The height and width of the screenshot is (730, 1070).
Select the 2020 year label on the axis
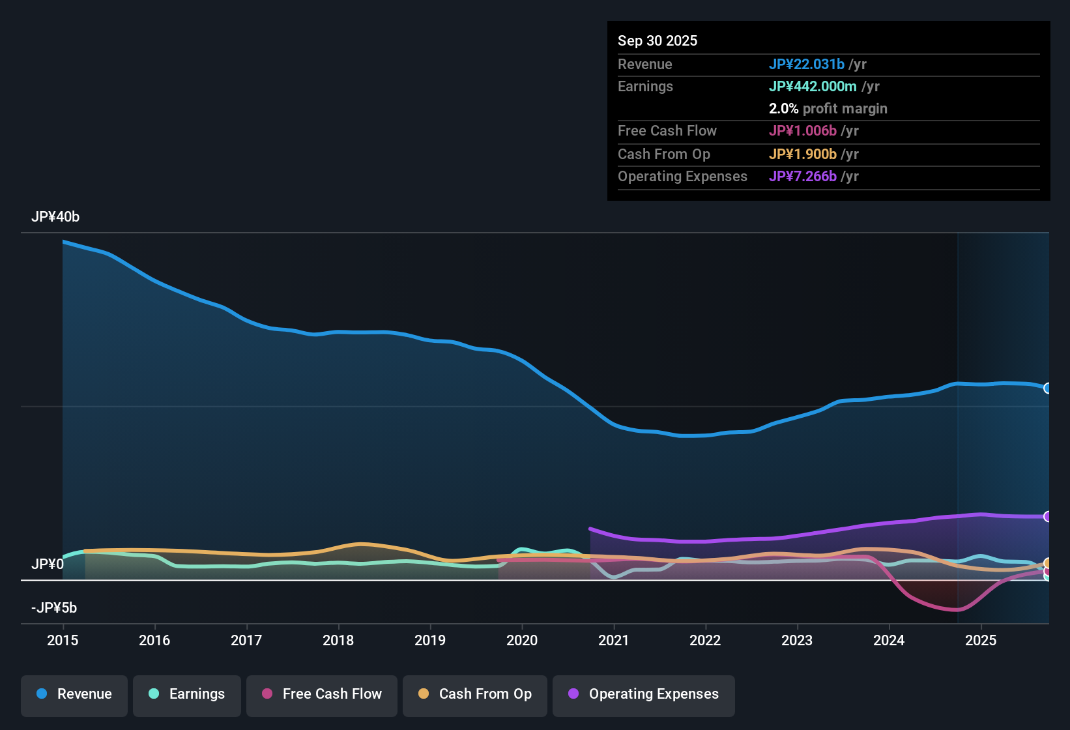522,641
